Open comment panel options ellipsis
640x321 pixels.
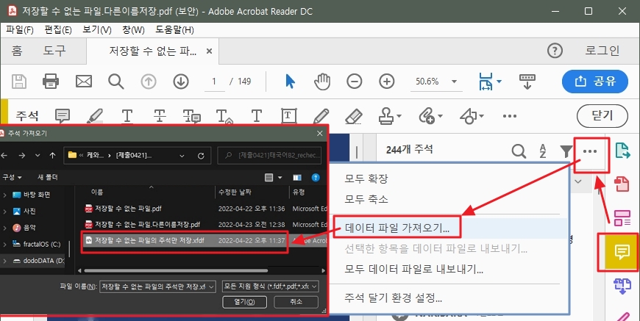click(x=590, y=151)
